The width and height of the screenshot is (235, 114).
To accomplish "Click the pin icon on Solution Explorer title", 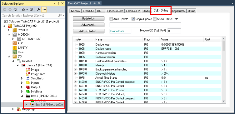I will tap(58, 4).
